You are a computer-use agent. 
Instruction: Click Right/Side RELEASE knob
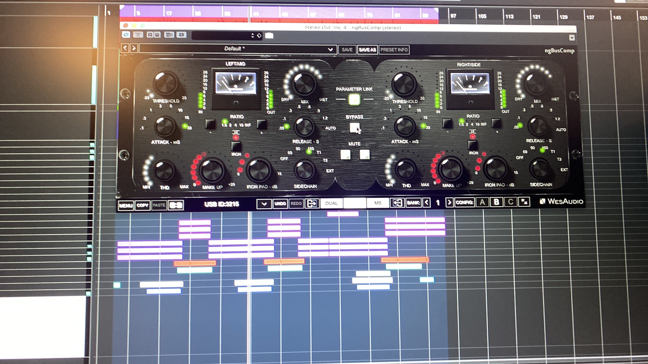538,126
